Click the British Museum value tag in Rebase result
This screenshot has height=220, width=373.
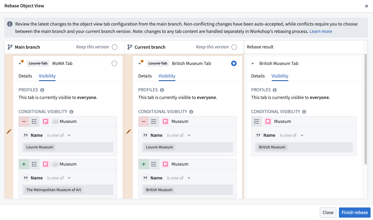click(272, 147)
